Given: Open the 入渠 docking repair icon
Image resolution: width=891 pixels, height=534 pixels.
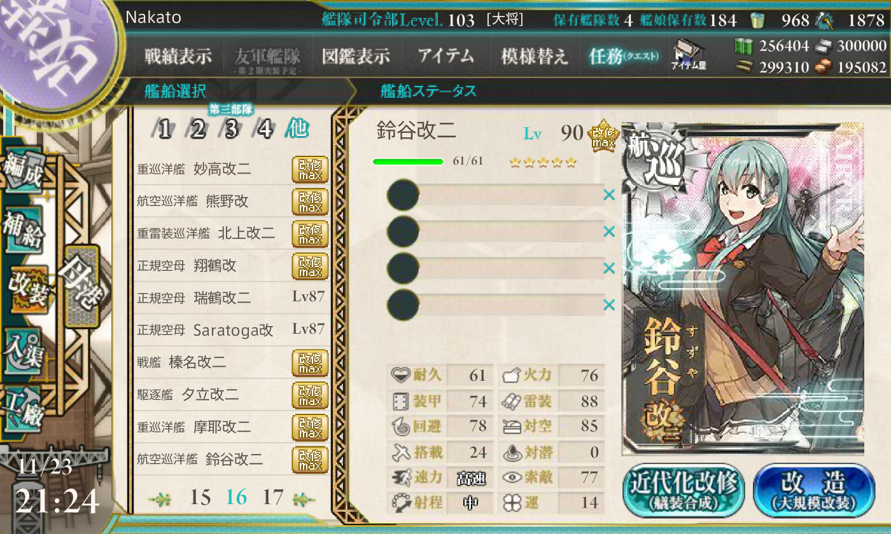Looking at the screenshot, I should click(25, 350).
